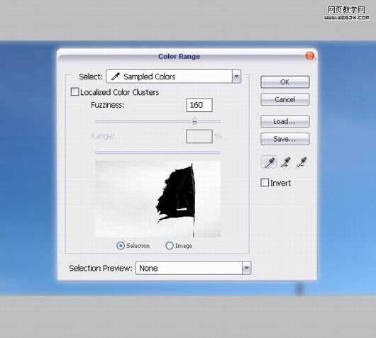
Task: Click the eyedropper icon in Select box
Action: click(116, 77)
